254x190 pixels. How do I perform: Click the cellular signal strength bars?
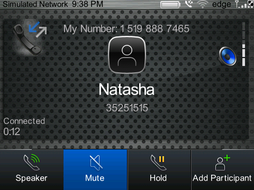pyautogui.click(x=241, y=4)
